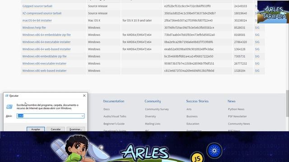Expand the Abrir combo box dropdown arrow
The width and height of the screenshot is (289, 162).
point(83,116)
